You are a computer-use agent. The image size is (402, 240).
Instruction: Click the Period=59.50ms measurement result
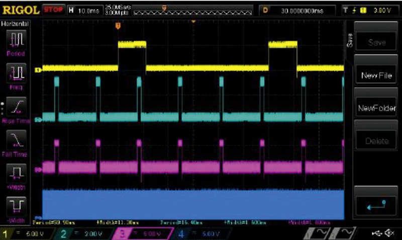point(54,222)
